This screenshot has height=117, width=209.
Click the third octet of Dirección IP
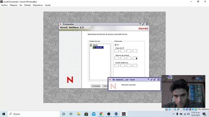[129, 51]
